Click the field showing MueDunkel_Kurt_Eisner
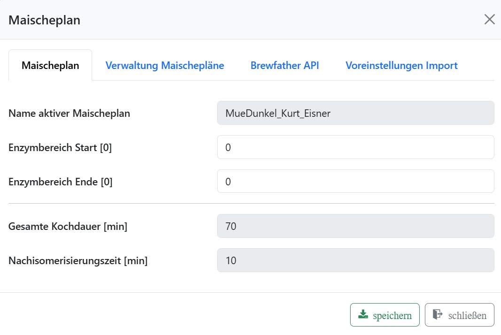 (355, 113)
